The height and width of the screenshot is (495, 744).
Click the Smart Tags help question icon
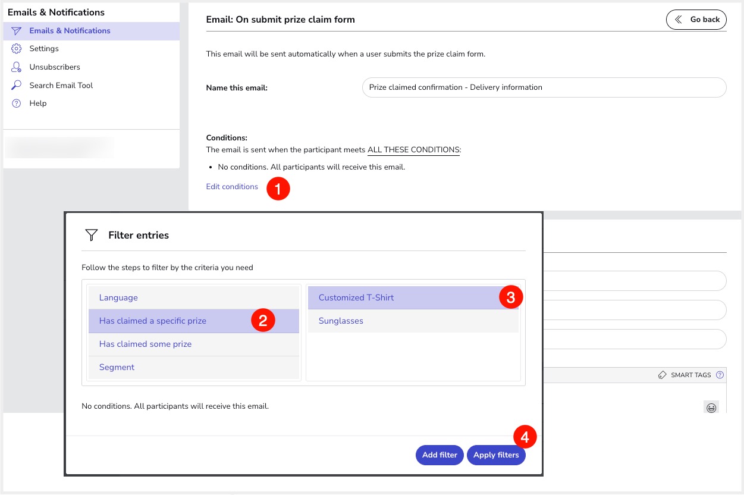point(720,375)
